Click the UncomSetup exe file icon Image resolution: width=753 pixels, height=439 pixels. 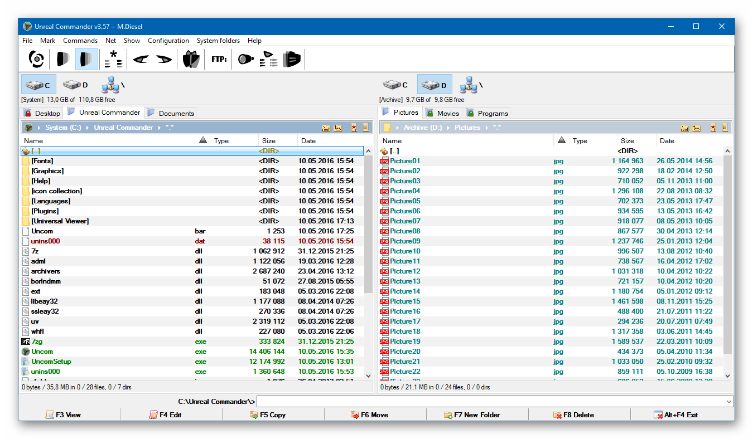[25, 362]
